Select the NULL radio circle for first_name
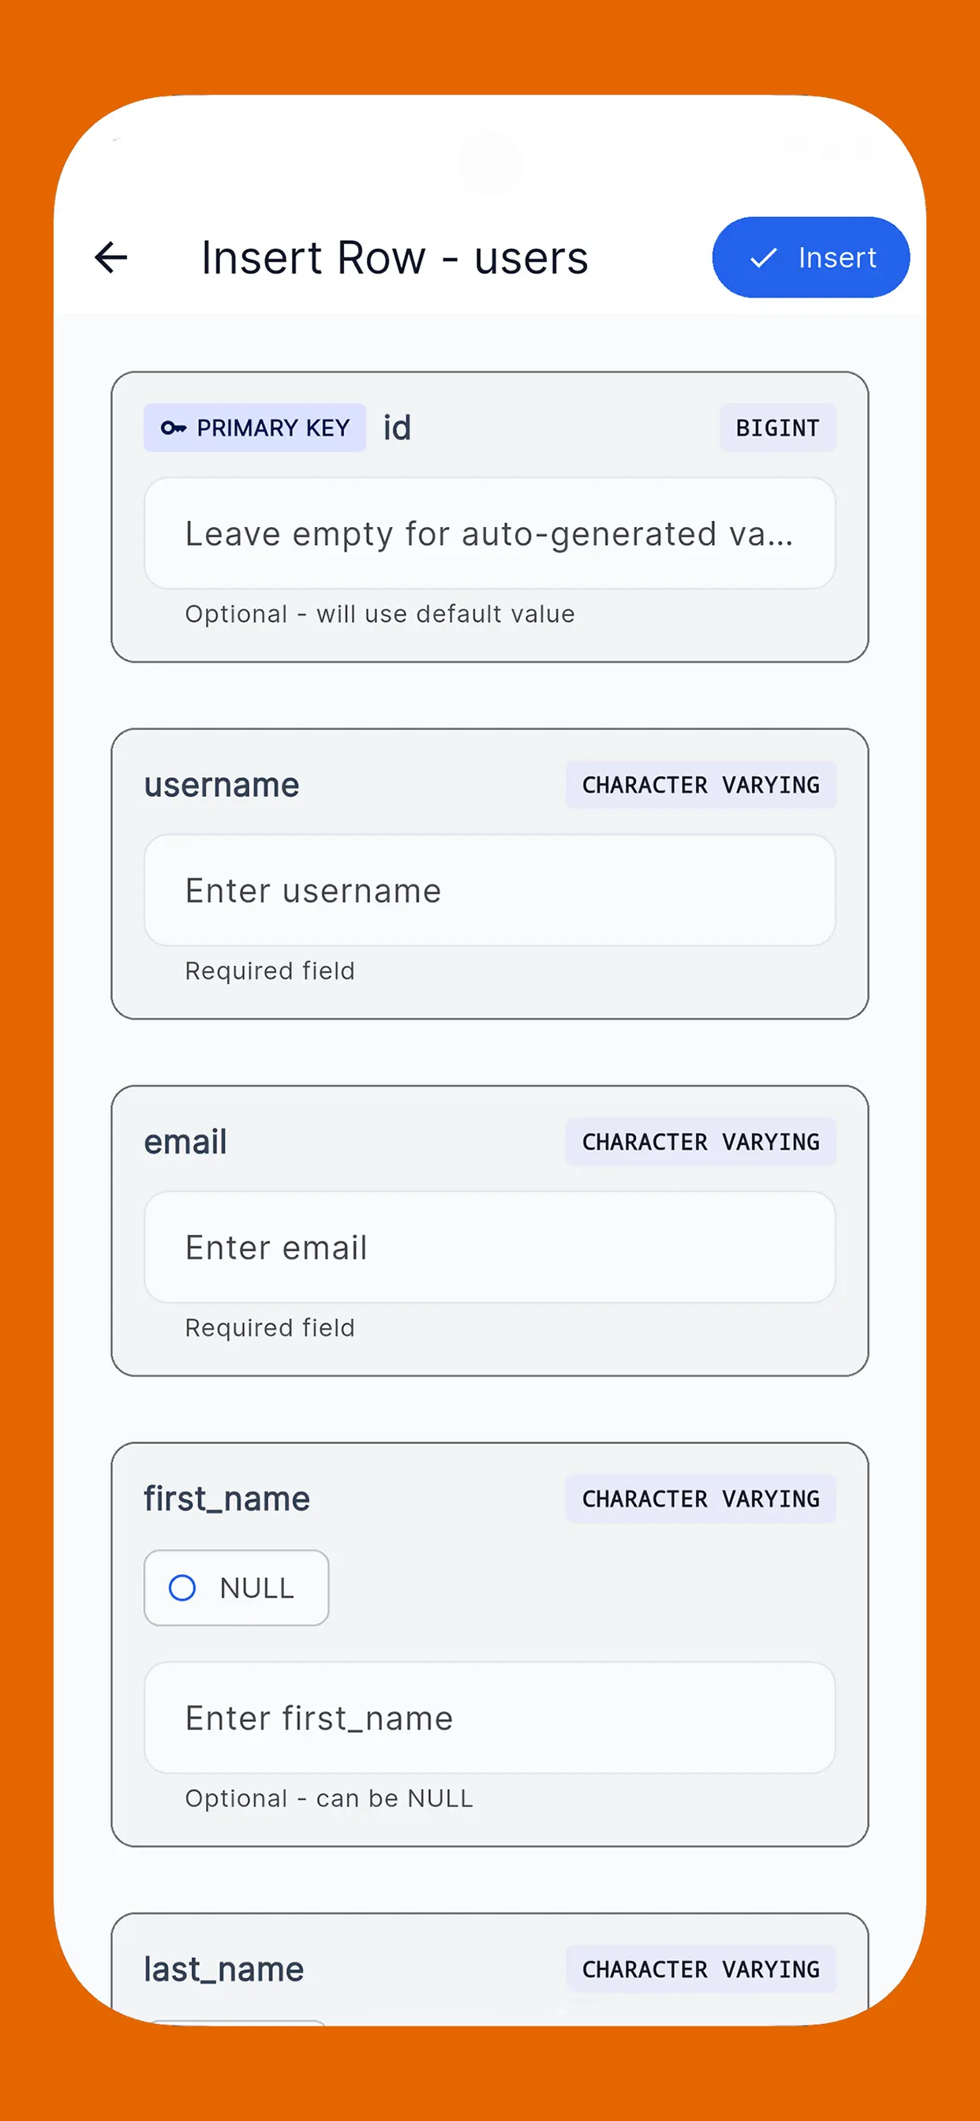The image size is (980, 2121). pos(182,1588)
